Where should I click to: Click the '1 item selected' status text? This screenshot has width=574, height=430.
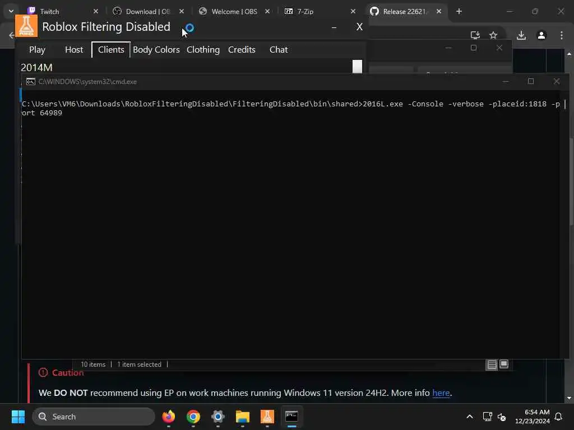click(x=139, y=364)
